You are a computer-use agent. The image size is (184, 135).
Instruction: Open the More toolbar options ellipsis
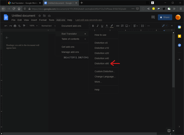tap(149, 26)
